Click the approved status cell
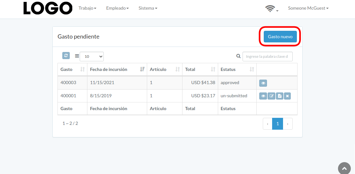Image resolution: width=355 pixels, height=174 pixels. (237, 83)
